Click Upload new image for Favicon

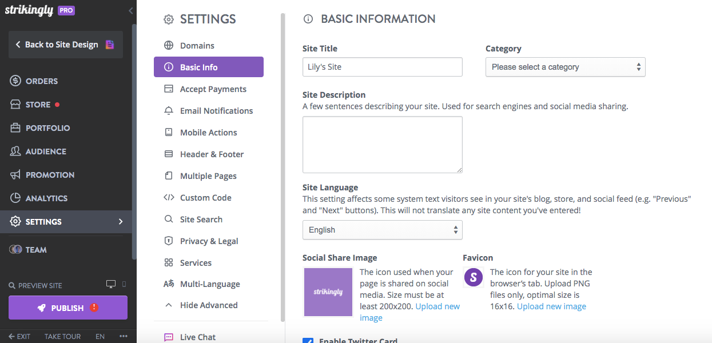[x=551, y=306]
